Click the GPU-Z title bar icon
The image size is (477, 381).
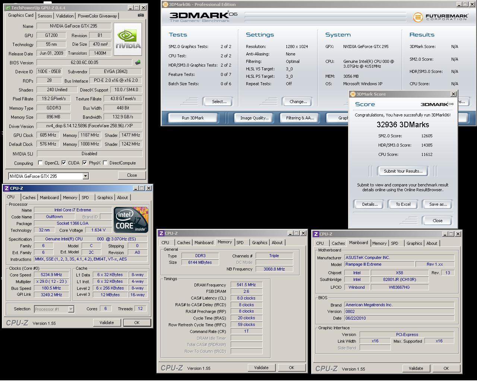pos(8,7)
